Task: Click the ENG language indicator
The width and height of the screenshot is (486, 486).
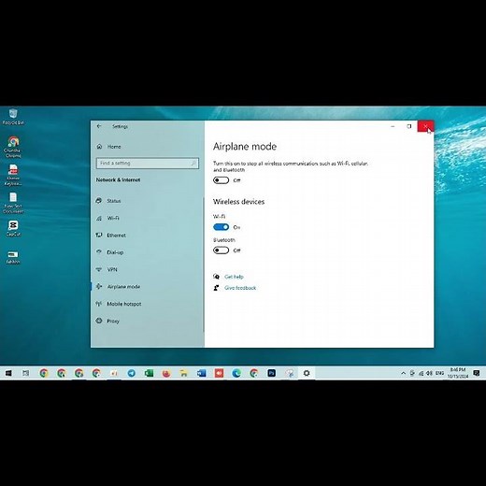Action: click(x=439, y=373)
